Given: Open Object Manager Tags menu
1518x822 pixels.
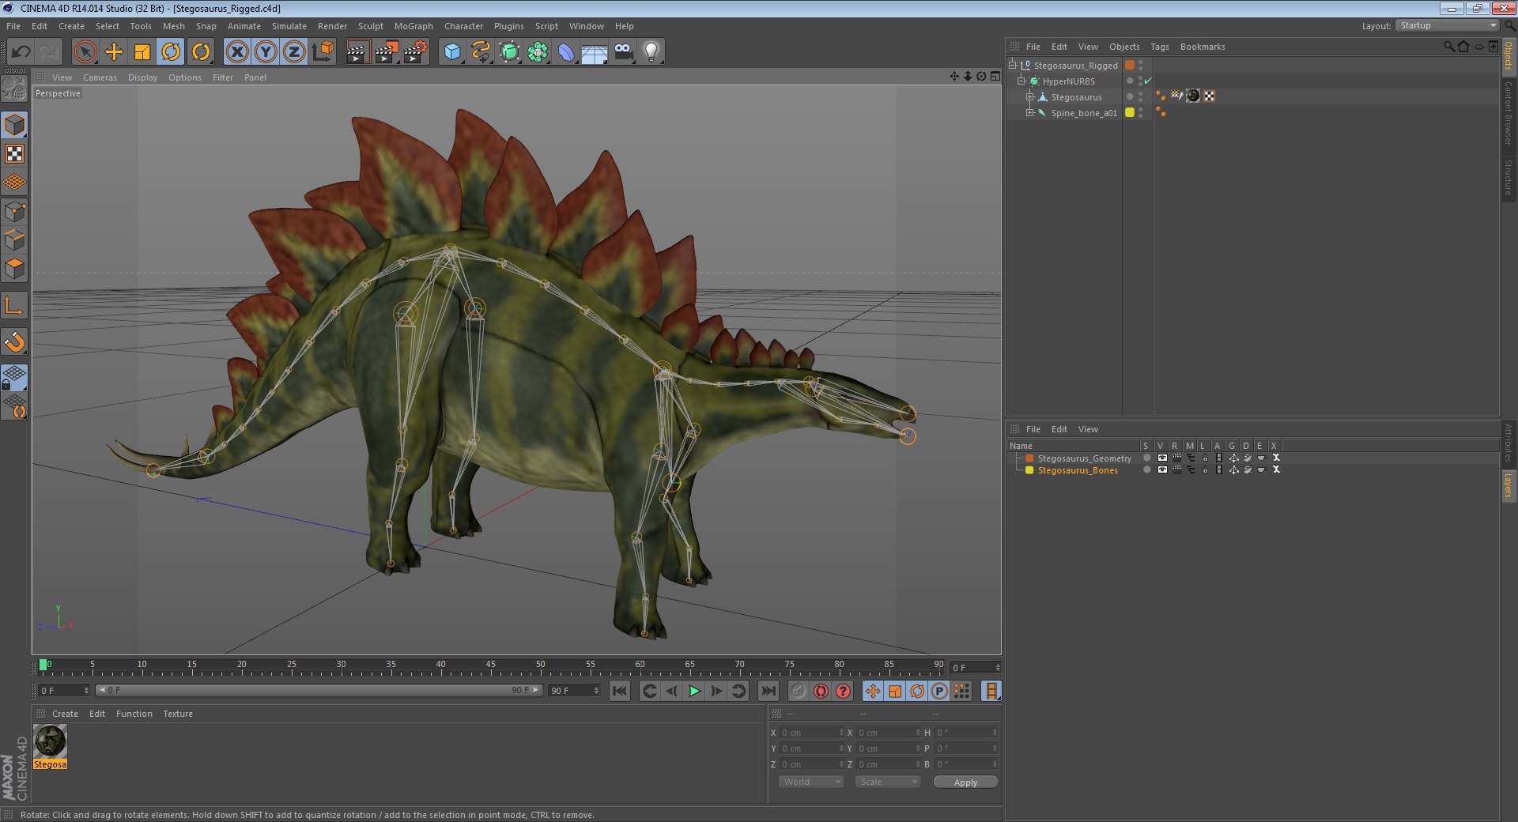Looking at the screenshot, I should click(1160, 47).
